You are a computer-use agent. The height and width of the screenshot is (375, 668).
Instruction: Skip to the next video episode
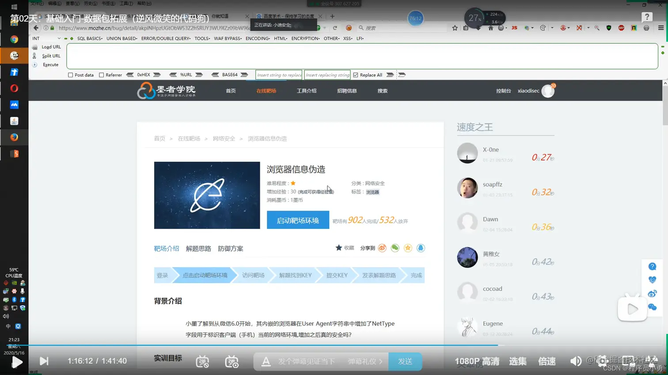44,361
